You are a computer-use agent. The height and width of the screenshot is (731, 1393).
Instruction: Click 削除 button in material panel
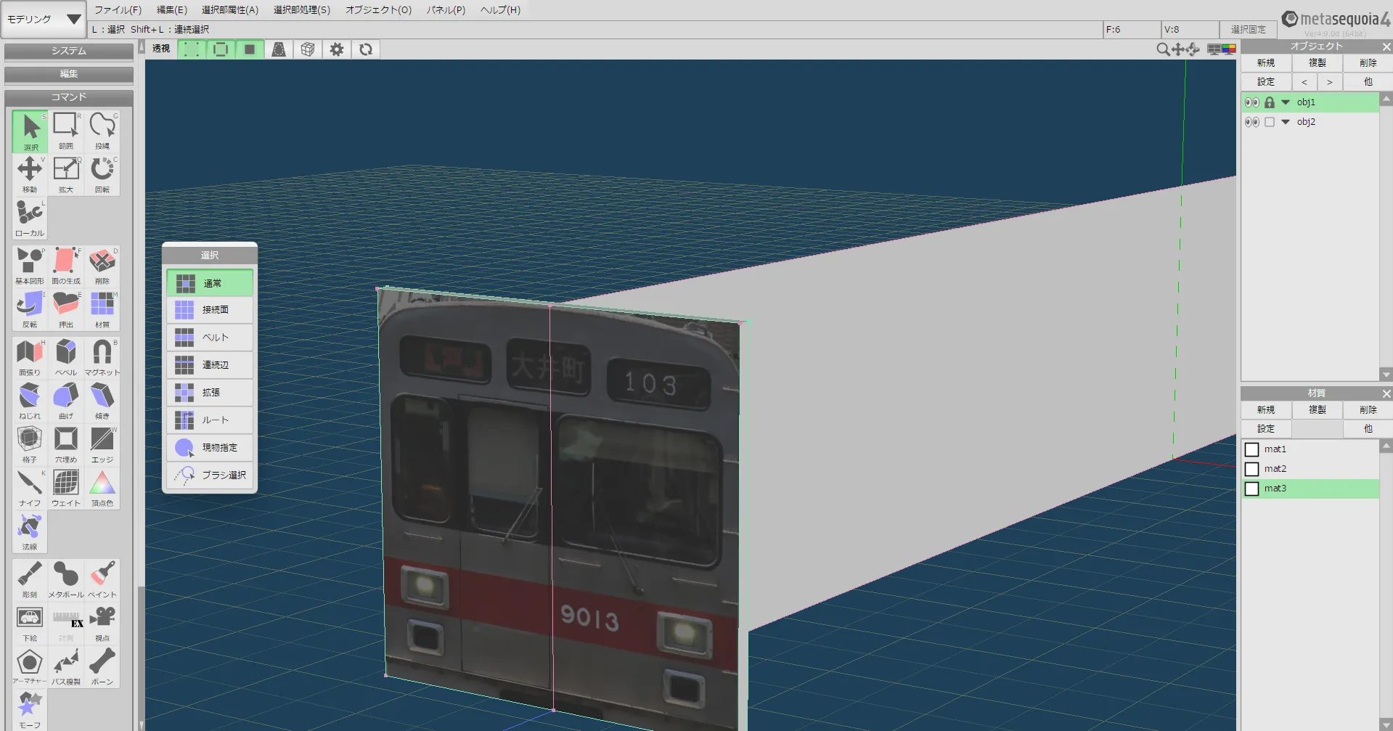pos(1368,410)
